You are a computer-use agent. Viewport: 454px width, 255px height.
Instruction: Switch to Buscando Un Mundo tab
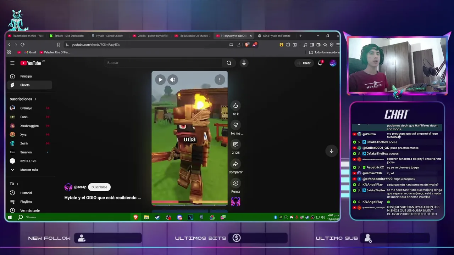tap(192, 36)
